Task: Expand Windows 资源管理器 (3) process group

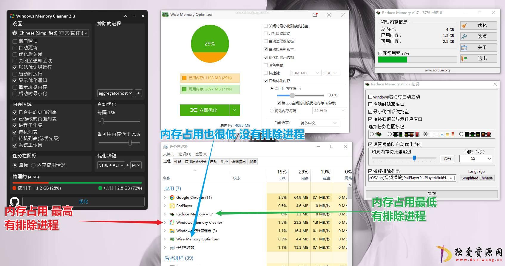Action: tap(165, 231)
